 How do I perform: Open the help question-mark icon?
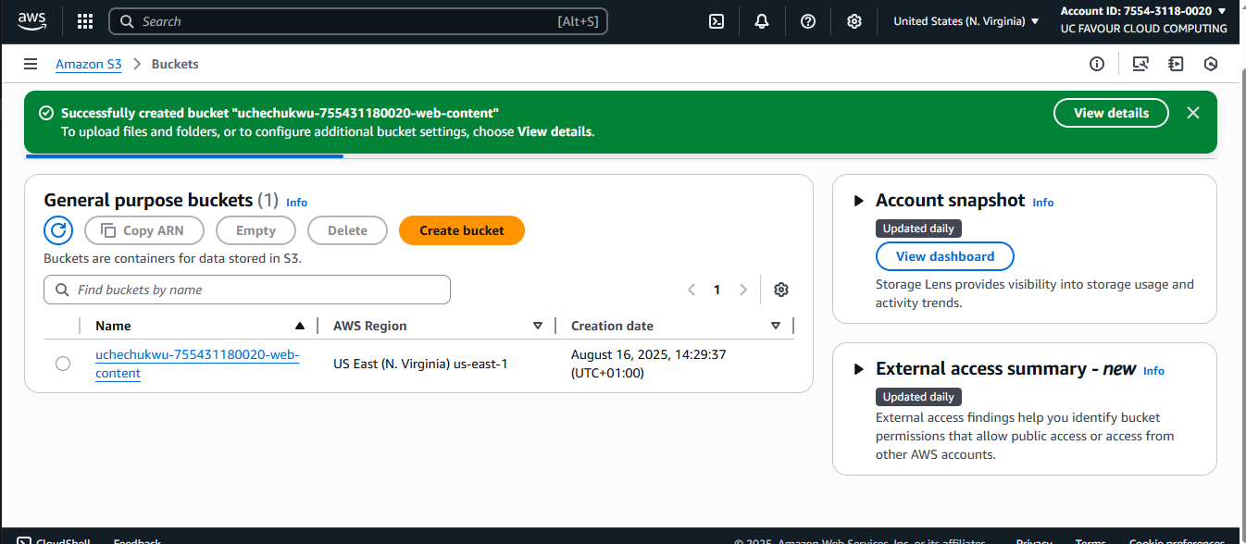tap(808, 21)
